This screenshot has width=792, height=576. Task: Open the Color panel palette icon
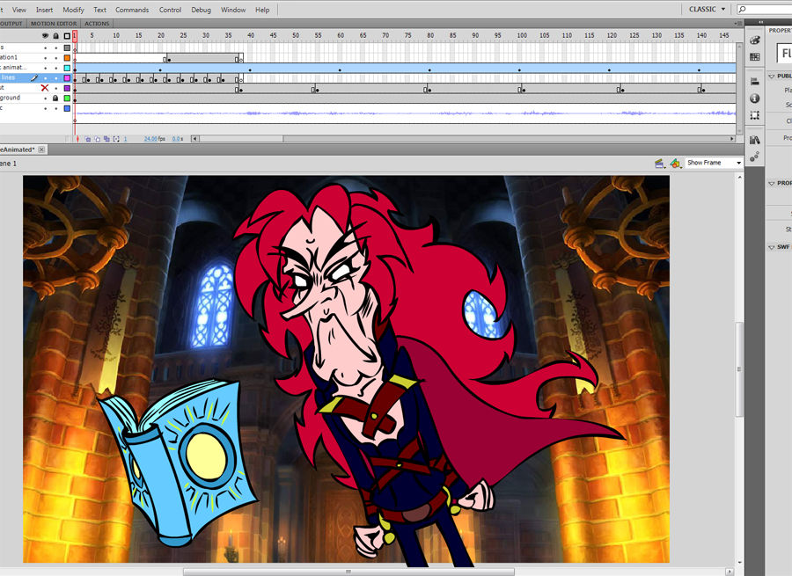[755, 40]
